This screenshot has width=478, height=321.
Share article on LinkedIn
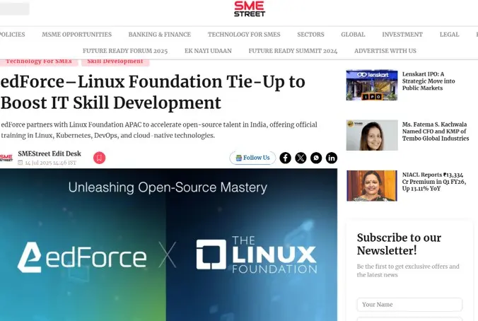click(x=332, y=158)
